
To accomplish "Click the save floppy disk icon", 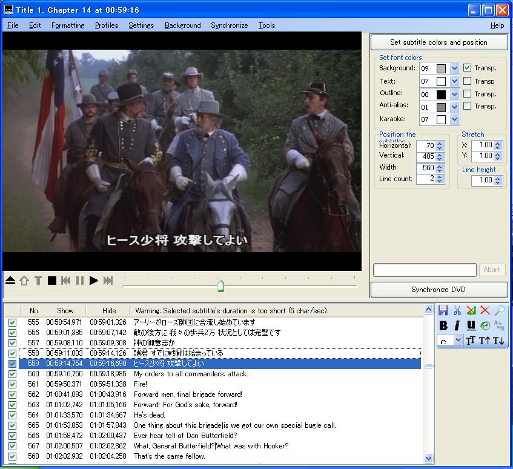I will [x=443, y=310].
